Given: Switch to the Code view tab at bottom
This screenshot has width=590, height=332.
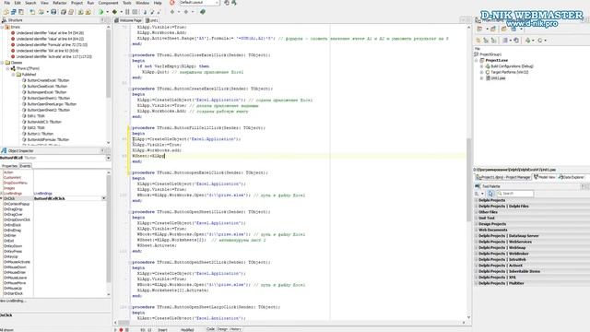Looking at the screenshot, I should tap(210, 329).
